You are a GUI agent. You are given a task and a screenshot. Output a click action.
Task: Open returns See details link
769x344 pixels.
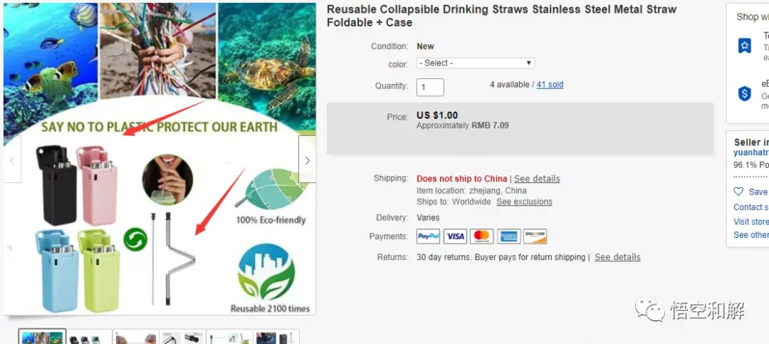(x=617, y=257)
